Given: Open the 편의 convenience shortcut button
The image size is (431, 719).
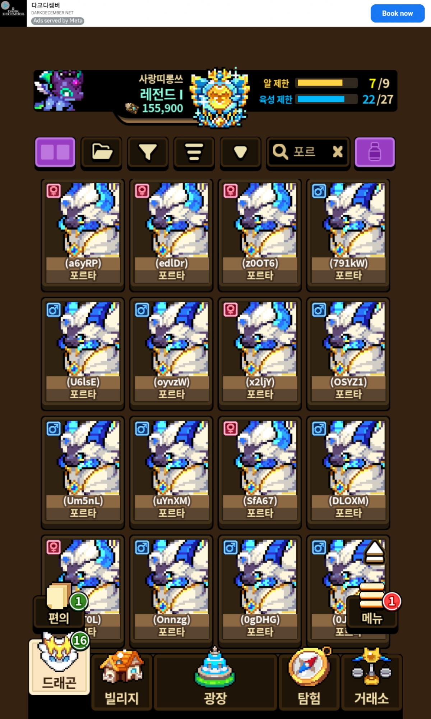Looking at the screenshot, I should point(59,608).
